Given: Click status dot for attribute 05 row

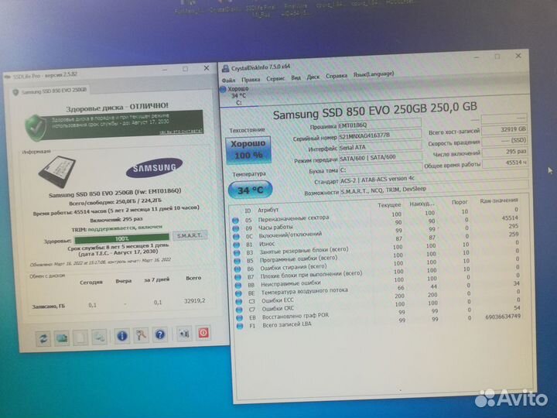Looking at the screenshot, I should click(x=235, y=221).
